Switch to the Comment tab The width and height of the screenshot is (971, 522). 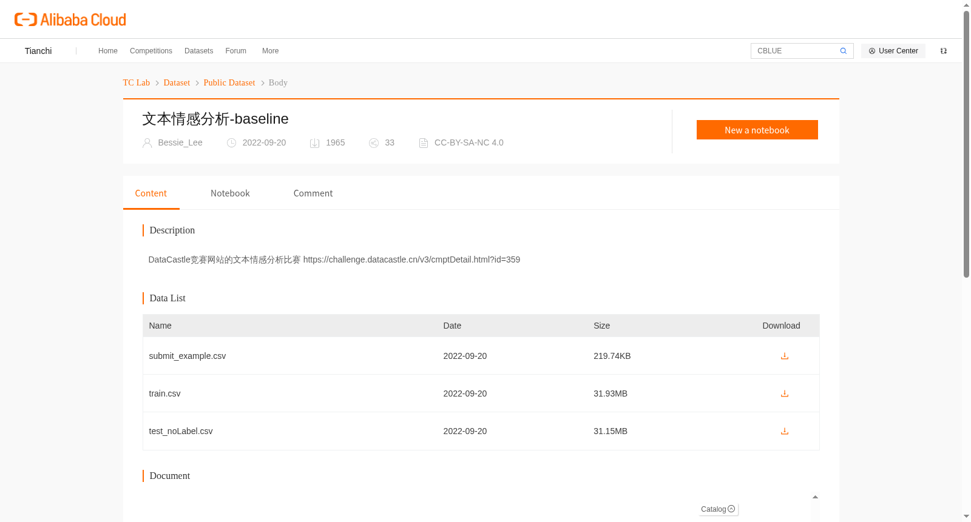pos(313,193)
